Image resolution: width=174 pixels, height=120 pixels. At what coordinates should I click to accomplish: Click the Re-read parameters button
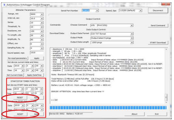17,58
